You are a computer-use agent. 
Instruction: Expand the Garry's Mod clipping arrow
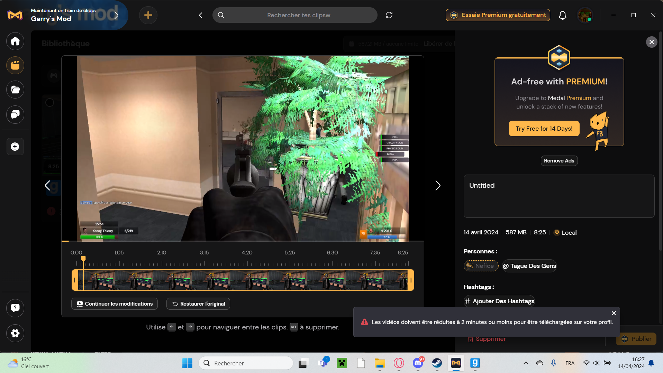tap(117, 15)
